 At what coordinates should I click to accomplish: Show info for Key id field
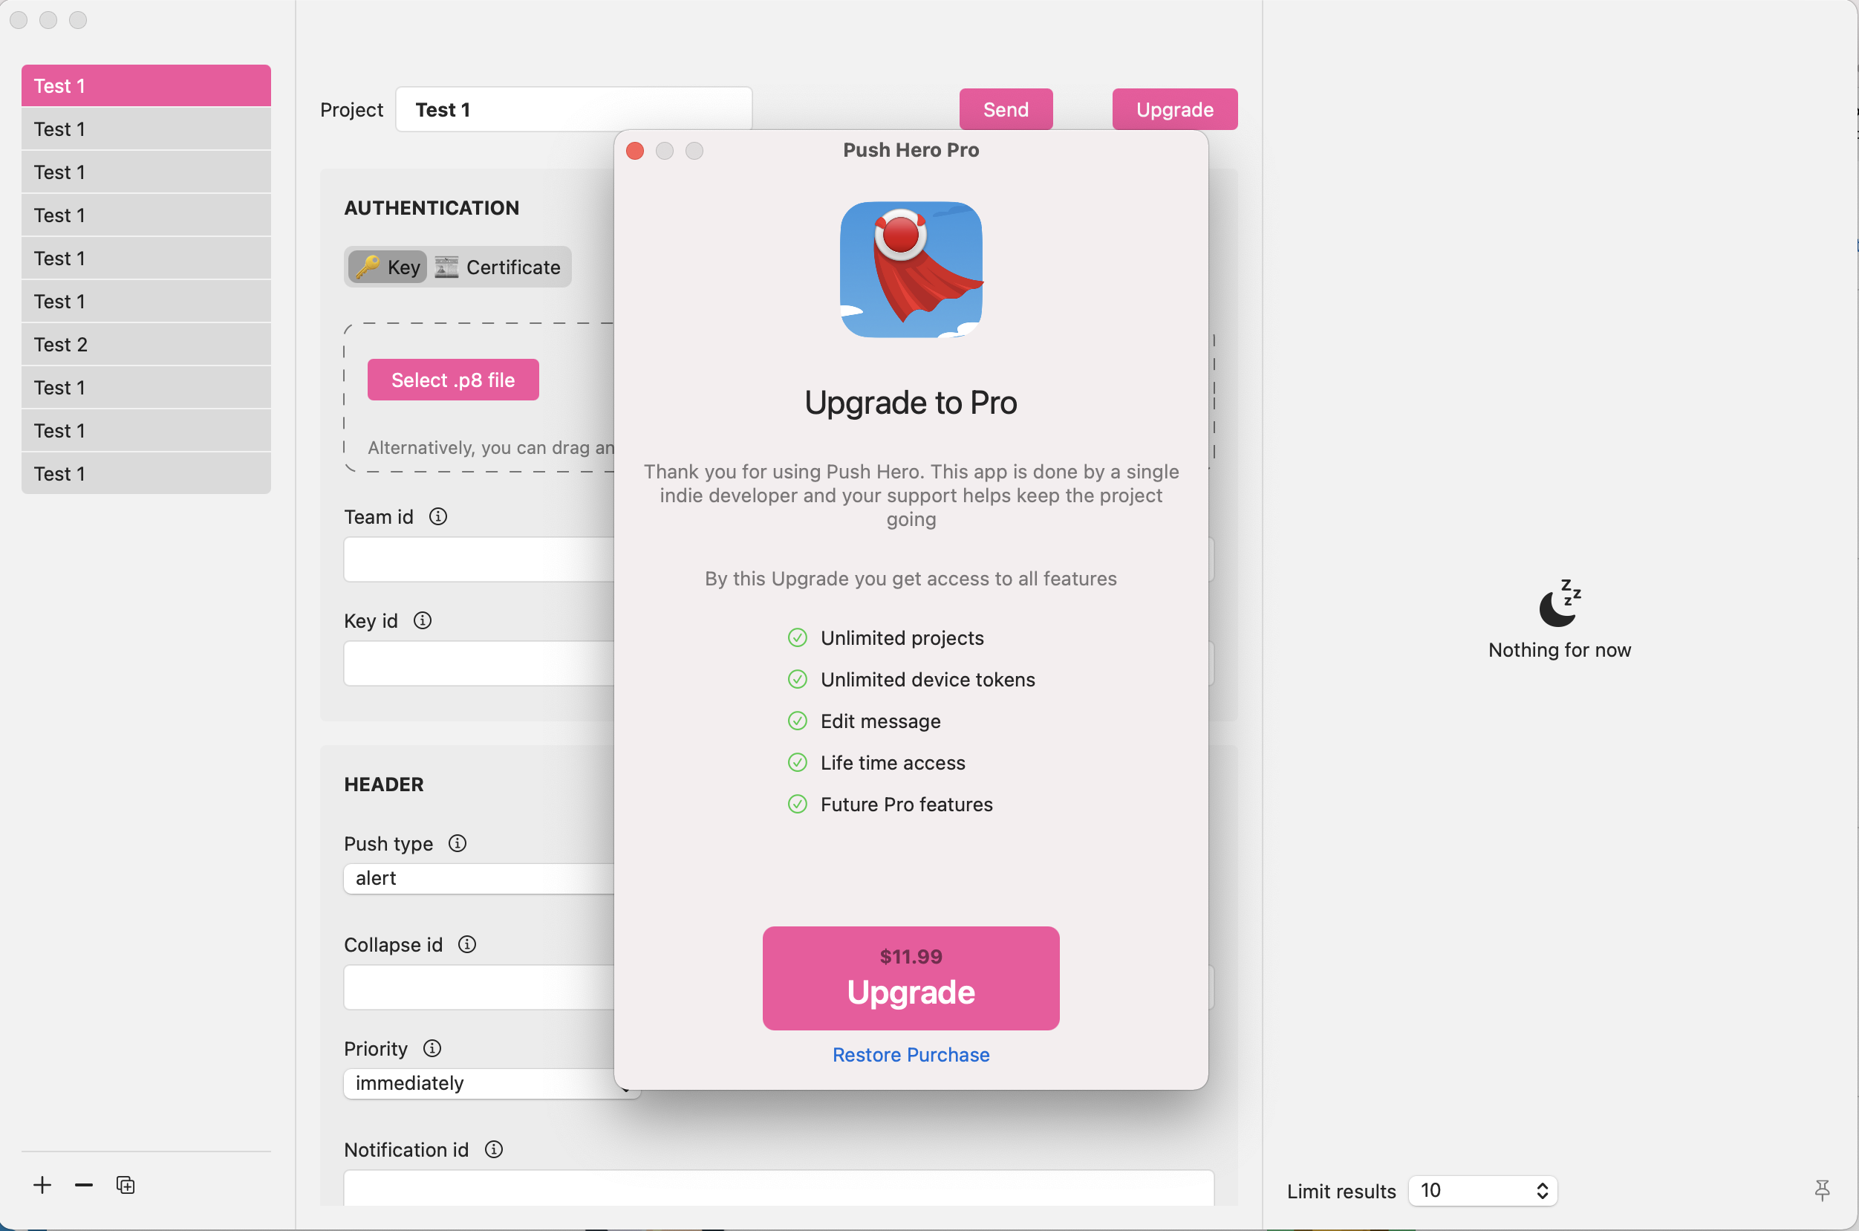pos(422,620)
